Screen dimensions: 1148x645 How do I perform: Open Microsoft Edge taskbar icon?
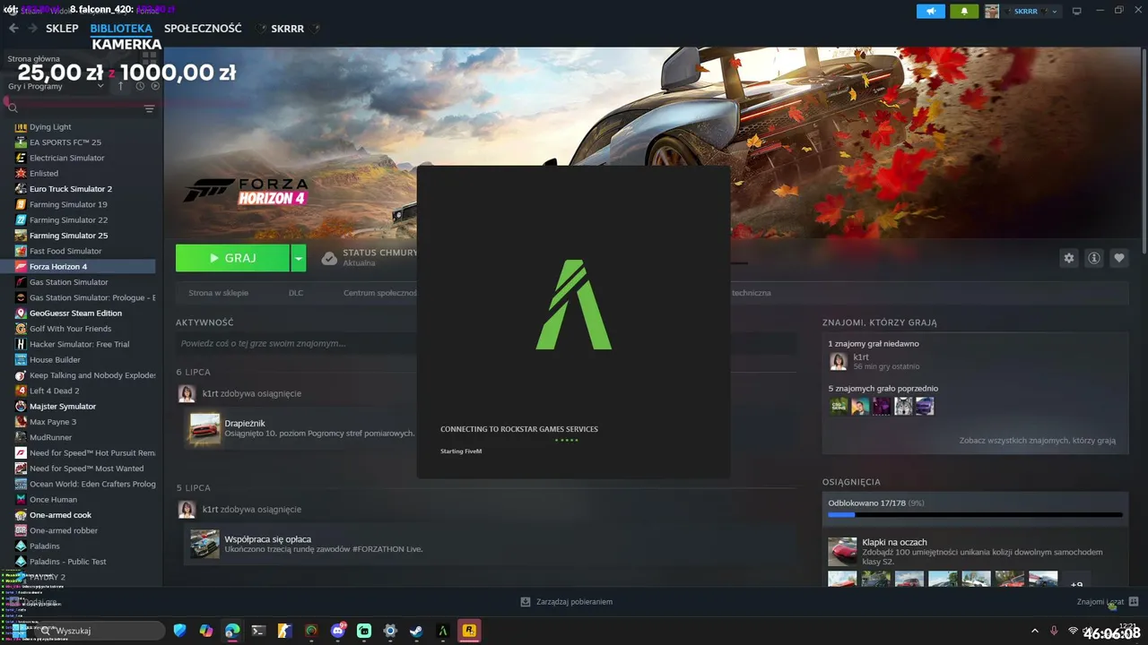click(232, 631)
